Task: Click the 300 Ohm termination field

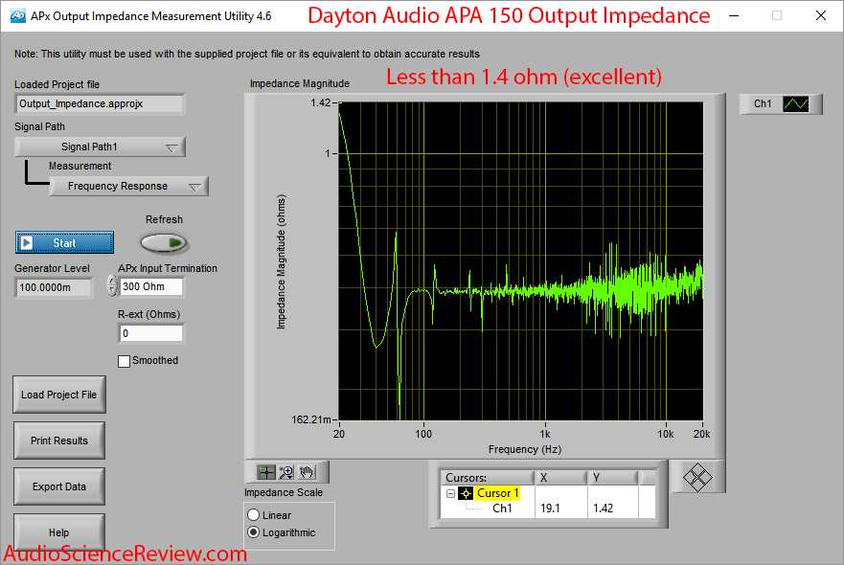Action: pyautogui.click(x=151, y=286)
